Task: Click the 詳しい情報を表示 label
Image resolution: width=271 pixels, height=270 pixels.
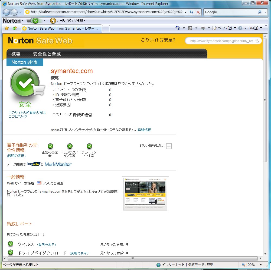Action: [x=152, y=145]
